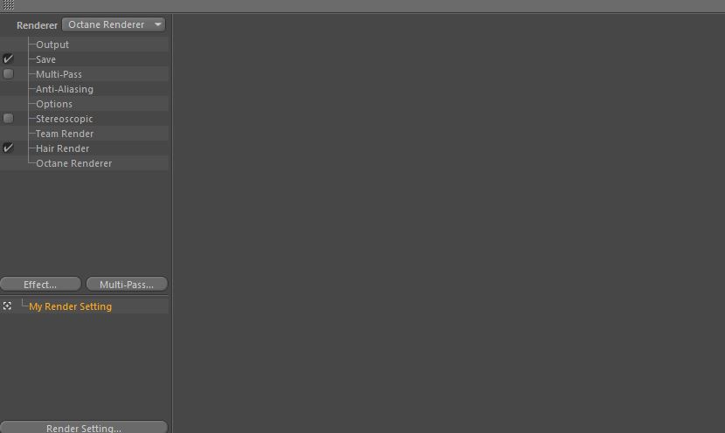The height and width of the screenshot is (433, 725).
Task: Select the Team Render entry
Action: click(65, 133)
